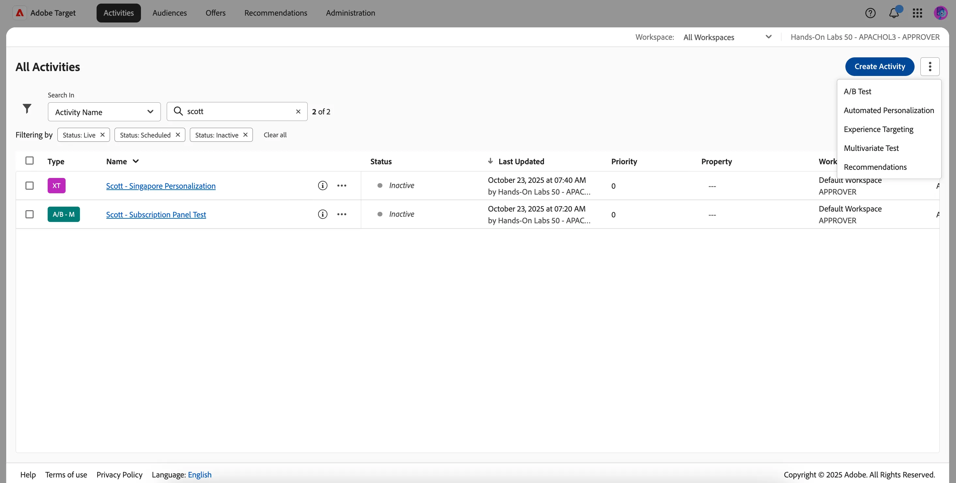Show info for Scott - Singapore Personalization
This screenshot has height=483, width=956.
click(322, 185)
